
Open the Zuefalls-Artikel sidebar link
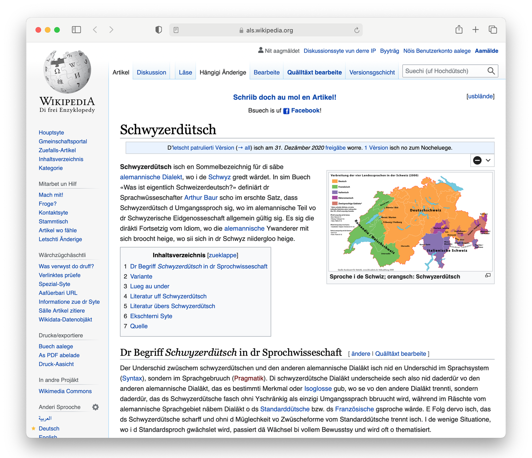point(57,150)
